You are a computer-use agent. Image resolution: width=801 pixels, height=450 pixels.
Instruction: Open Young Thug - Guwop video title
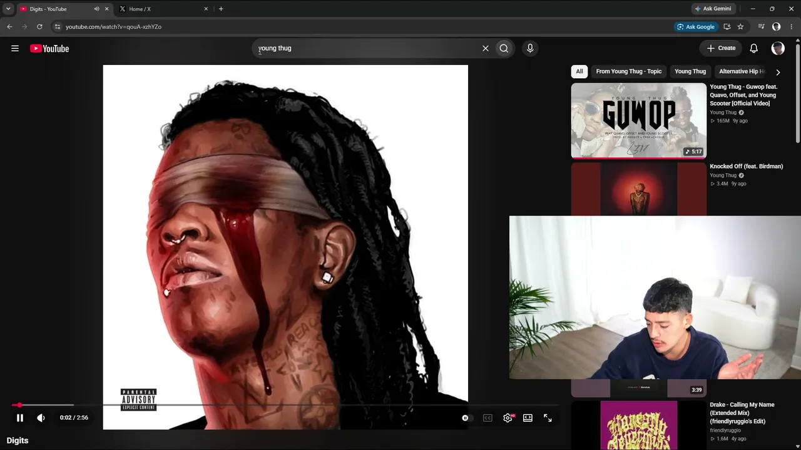743,95
